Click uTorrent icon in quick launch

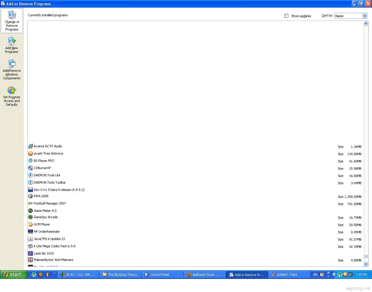click(x=34, y=275)
